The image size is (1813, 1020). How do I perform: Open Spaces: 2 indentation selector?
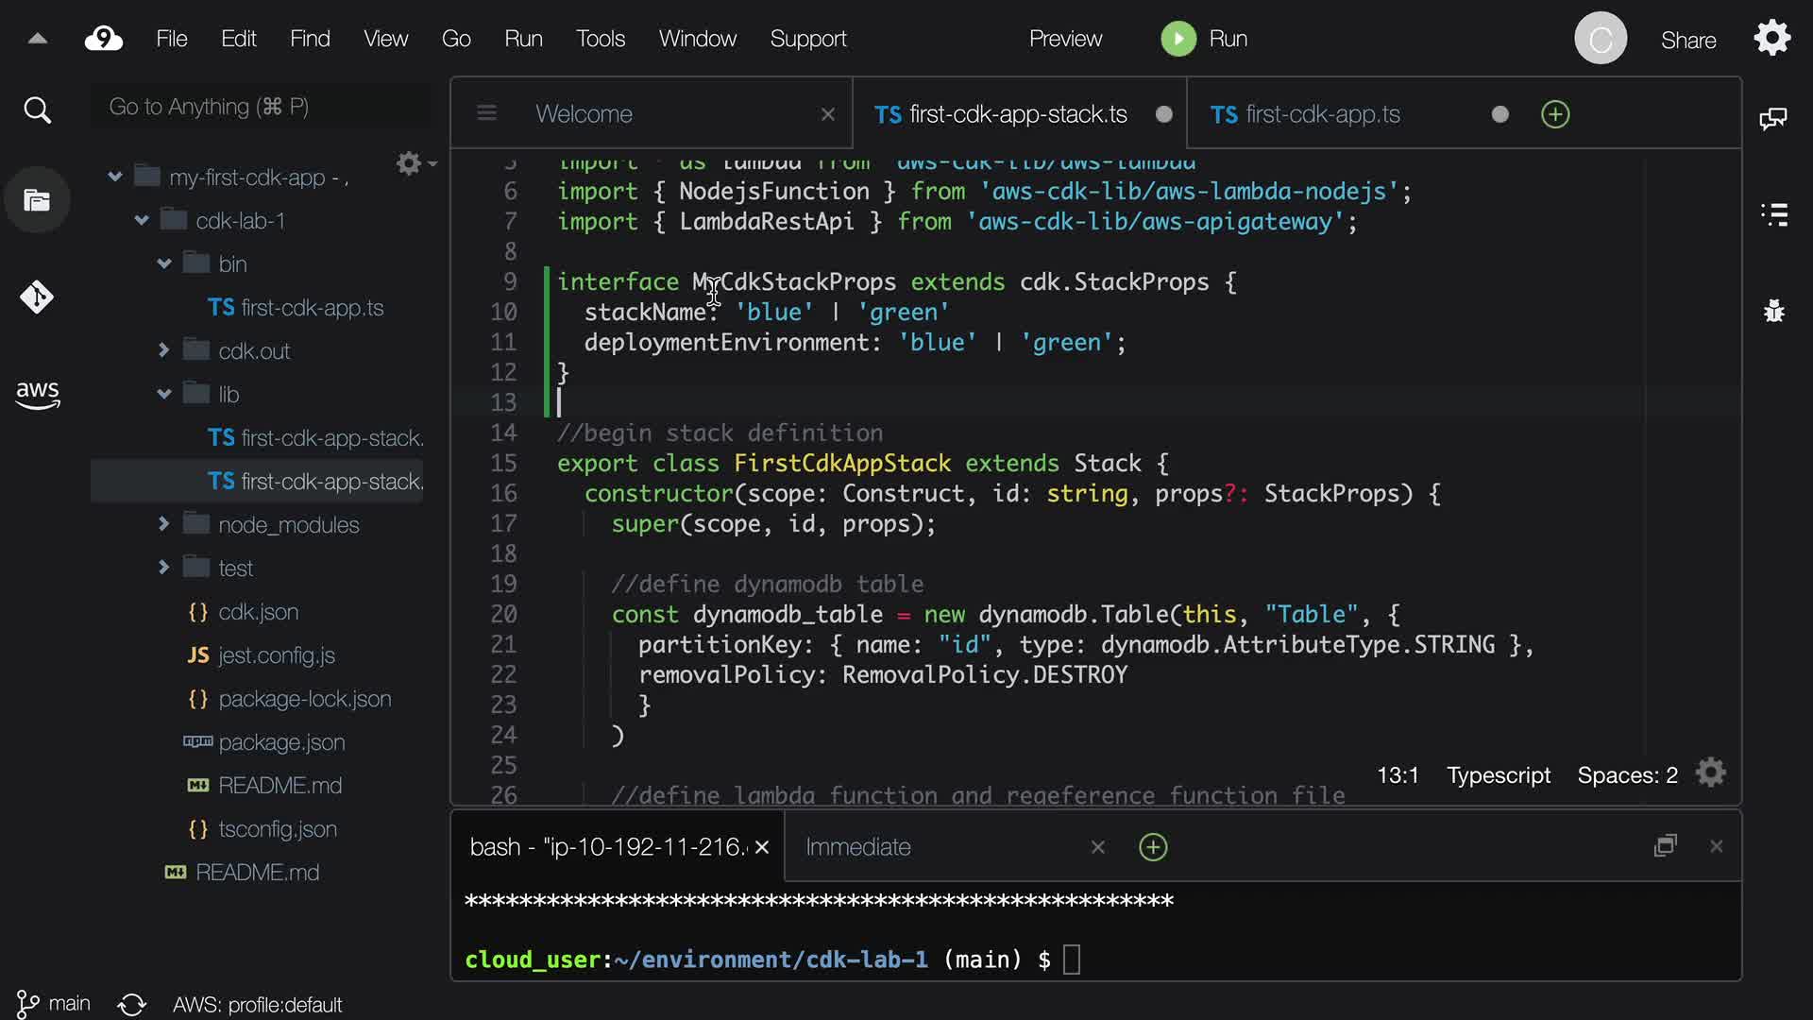1627,775
